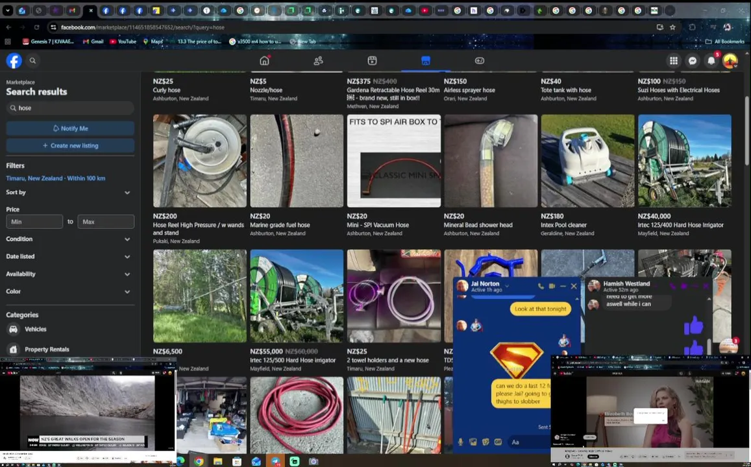This screenshot has width=751, height=467.
Task: Click the Suzi Hoses with Electrical Hoses title
Action: (678, 90)
